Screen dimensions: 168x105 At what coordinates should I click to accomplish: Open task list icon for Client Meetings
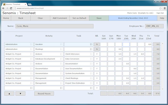(91, 78)
